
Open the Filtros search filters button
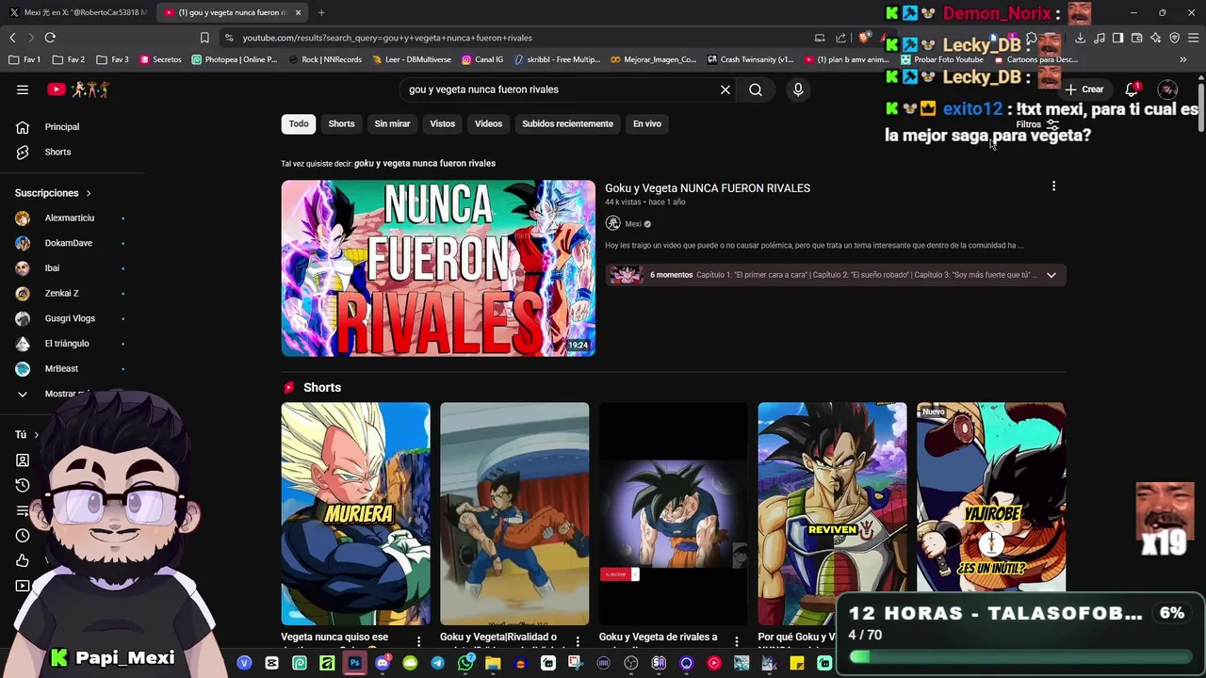tap(1037, 124)
